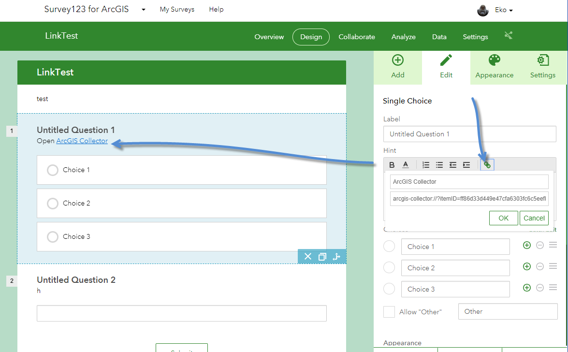Select the Untitled Question 2 heading

(x=76, y=280)
